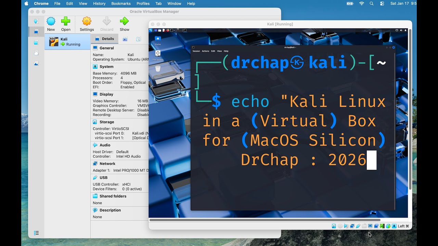438x246 pixels.
Task: Open the Bookmarks menu in macOS menu bar
Action: [x=121, y=3]
